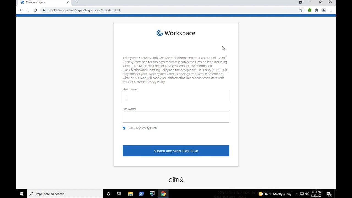The height and width of the screenshot is (198, 352).
Task: Bookmark this page with the star icon
Action: pyautogui.click(x=301, y=10)
